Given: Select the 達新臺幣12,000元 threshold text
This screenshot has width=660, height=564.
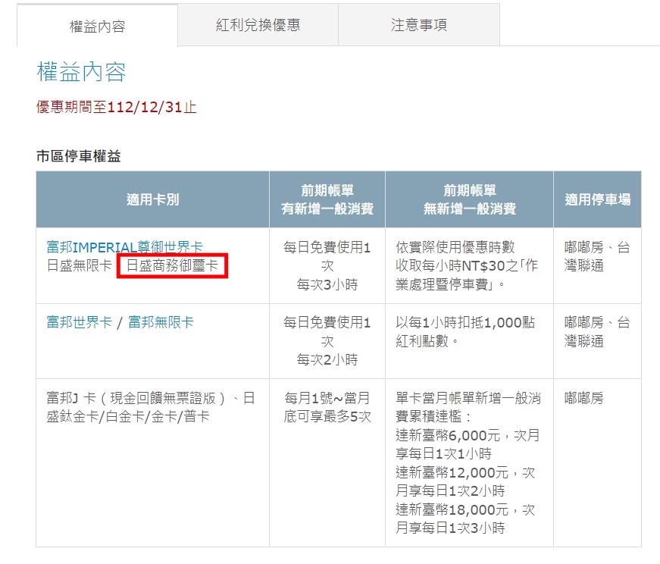Looking at the screenshot, I should pos(452,472).
